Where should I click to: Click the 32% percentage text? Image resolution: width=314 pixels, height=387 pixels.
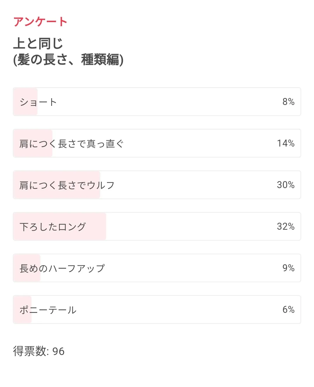coord(286,227)
